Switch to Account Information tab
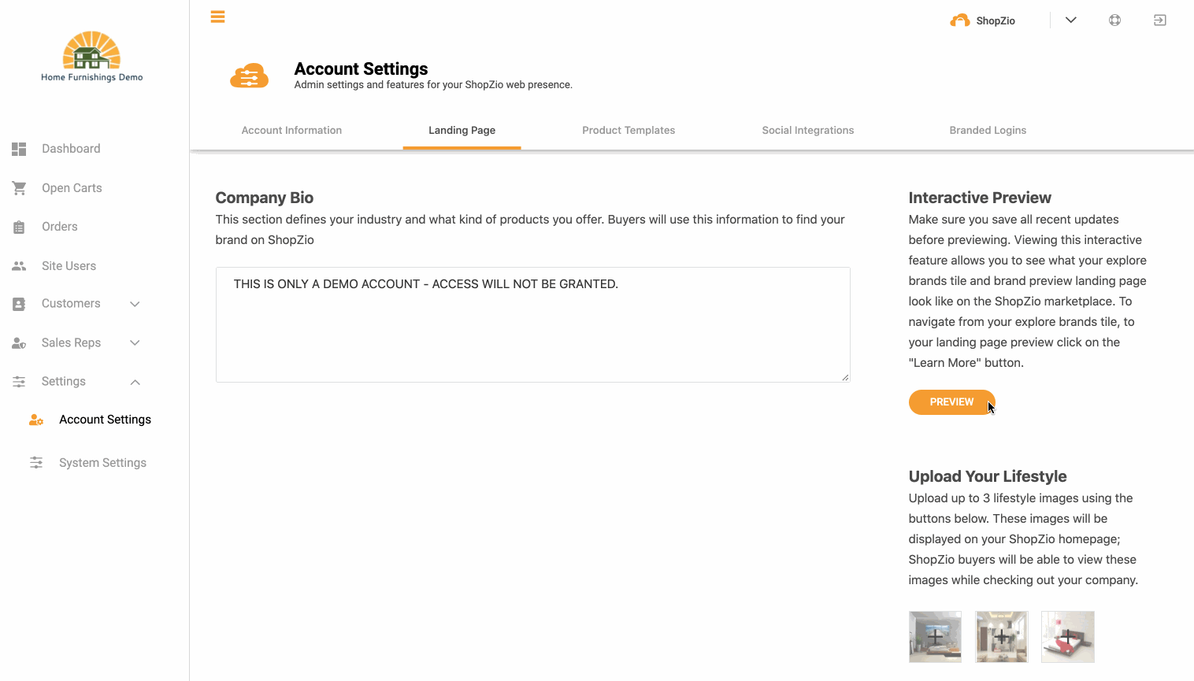The height and width of the screenshot is (681, 1194). point(291,131)
